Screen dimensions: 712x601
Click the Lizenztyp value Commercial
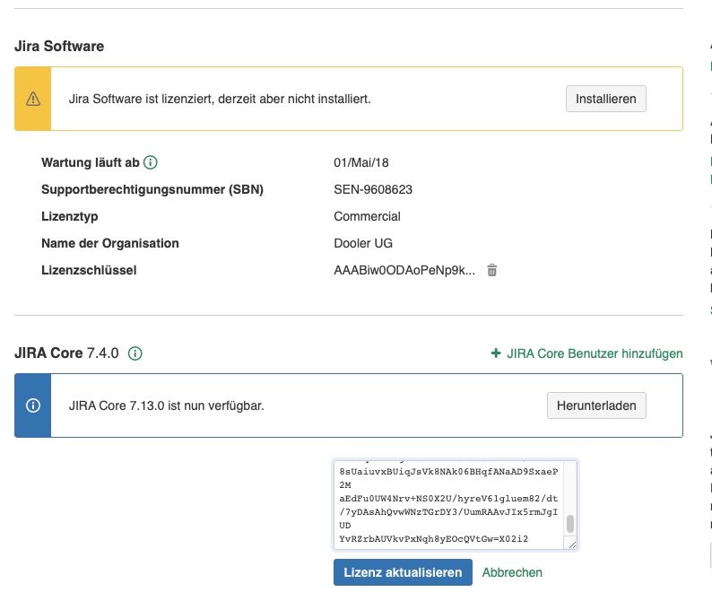click(367, 216)
